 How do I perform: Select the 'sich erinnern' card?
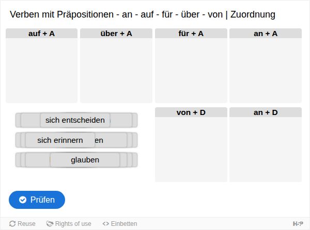[x=60, y=140]
